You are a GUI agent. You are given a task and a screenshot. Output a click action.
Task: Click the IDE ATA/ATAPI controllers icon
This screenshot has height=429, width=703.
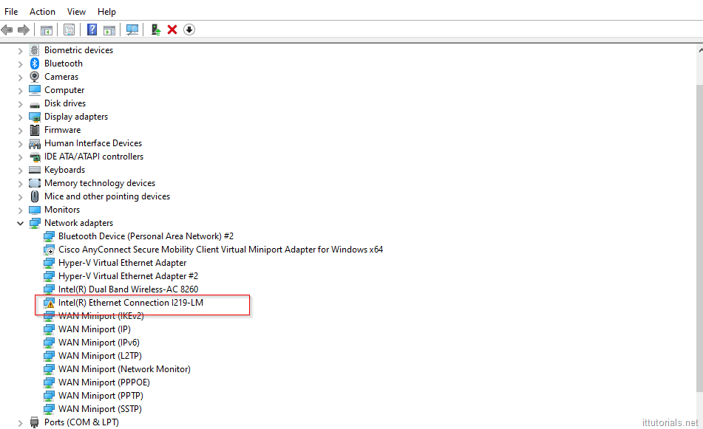click(35, 157)
